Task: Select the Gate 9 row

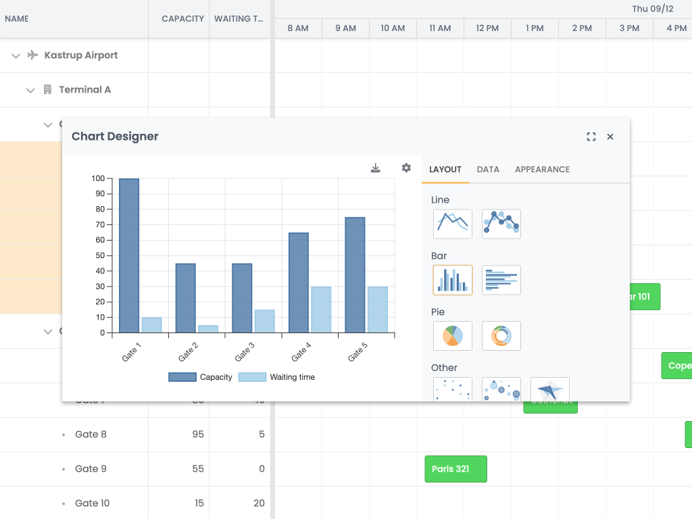Action: point(135,469)
